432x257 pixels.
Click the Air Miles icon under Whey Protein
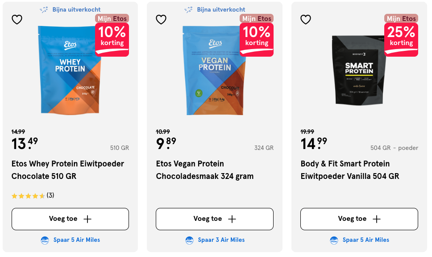(x=45, y=240)
